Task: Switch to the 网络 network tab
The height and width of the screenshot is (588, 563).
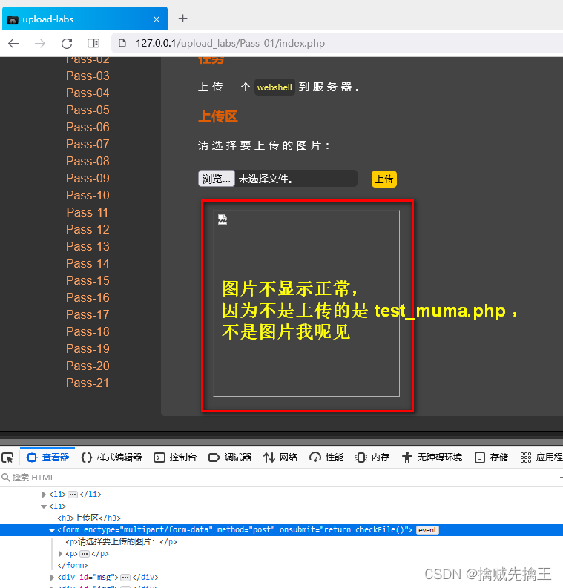Action: (x=280, y=457)
